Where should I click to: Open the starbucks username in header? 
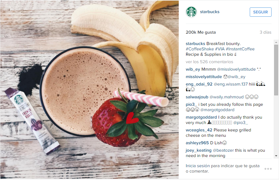point(209,12)
